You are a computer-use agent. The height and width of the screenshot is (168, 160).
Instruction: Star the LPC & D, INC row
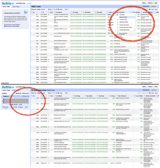[x=32, y=118]
